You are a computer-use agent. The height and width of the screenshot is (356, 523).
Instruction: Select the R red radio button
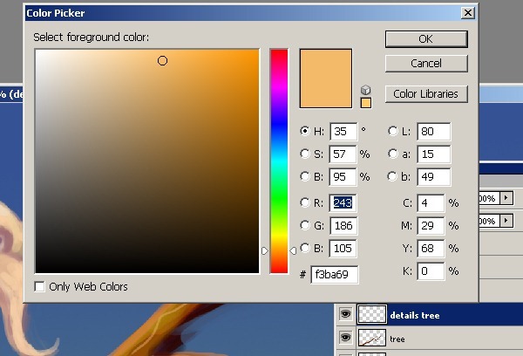[x=305, y=202]
